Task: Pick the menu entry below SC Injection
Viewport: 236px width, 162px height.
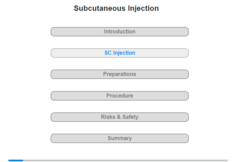Action: pyautogui.click(x=120, y=74)
